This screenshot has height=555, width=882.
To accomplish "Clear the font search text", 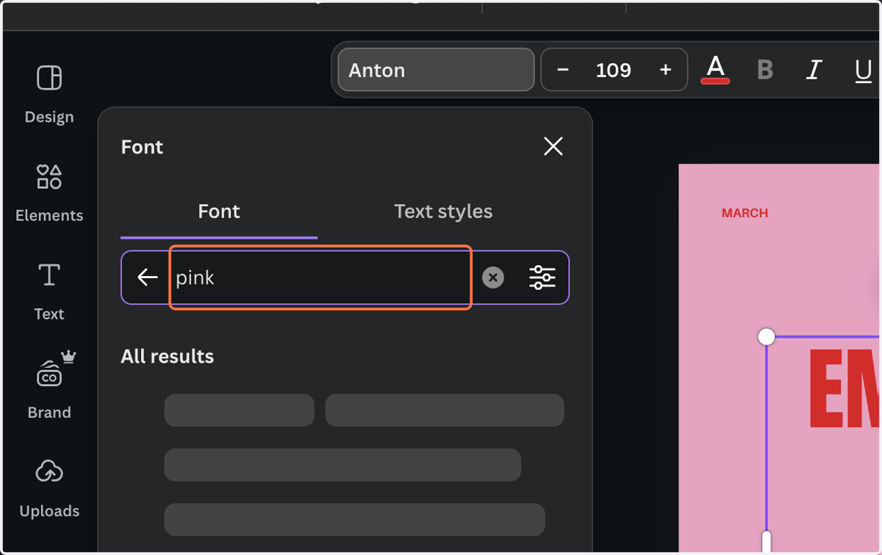I will tap(493, 277).
